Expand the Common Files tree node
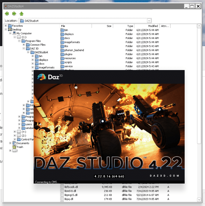The image size is (205, 206). [24, 45]
